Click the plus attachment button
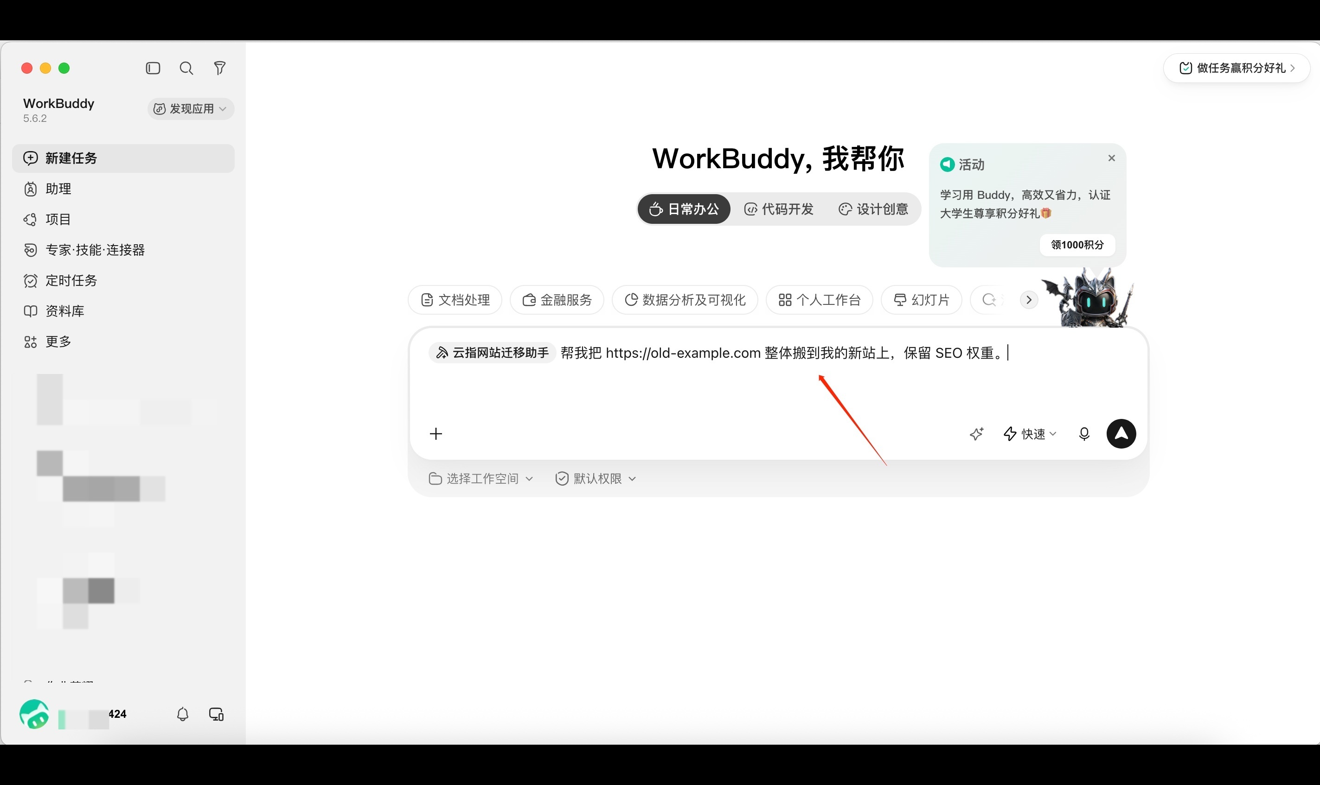Image resolution: width=1320 pixels, height=785 pixels. click(436, 434)
